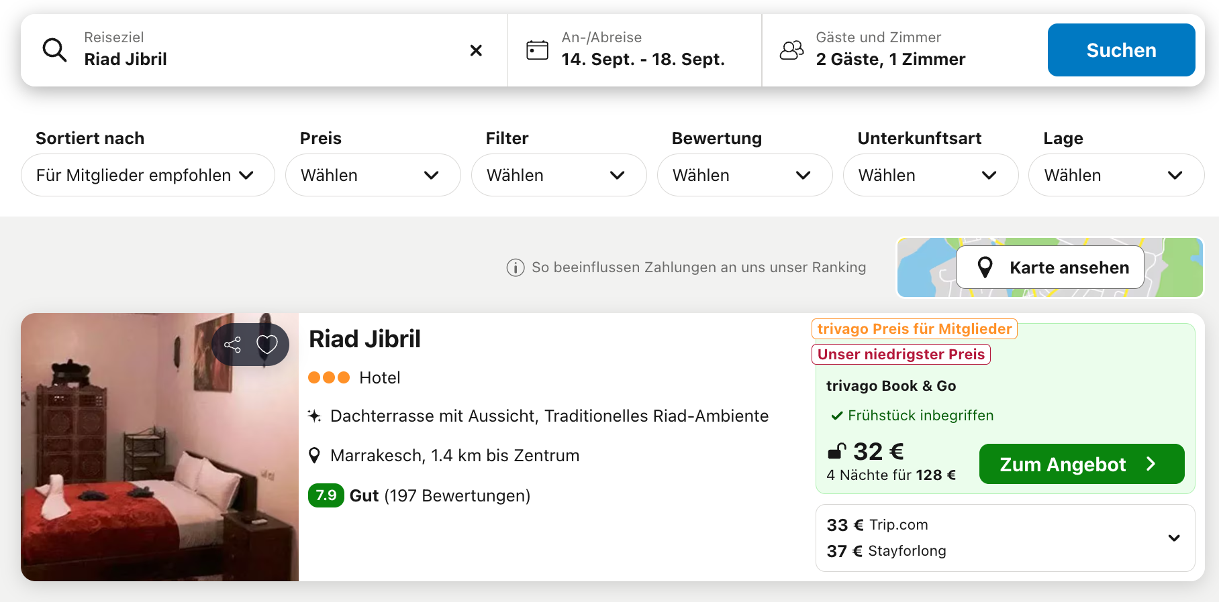Click the magnifying glass search icon
The width and height of the screenshot is (1219, 602).
(x=54, y=50)
